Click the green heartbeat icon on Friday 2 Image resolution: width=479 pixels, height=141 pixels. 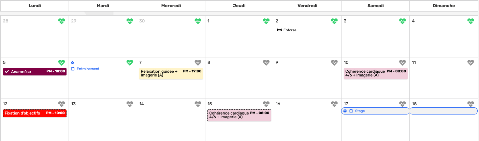(x=334, y=21)
